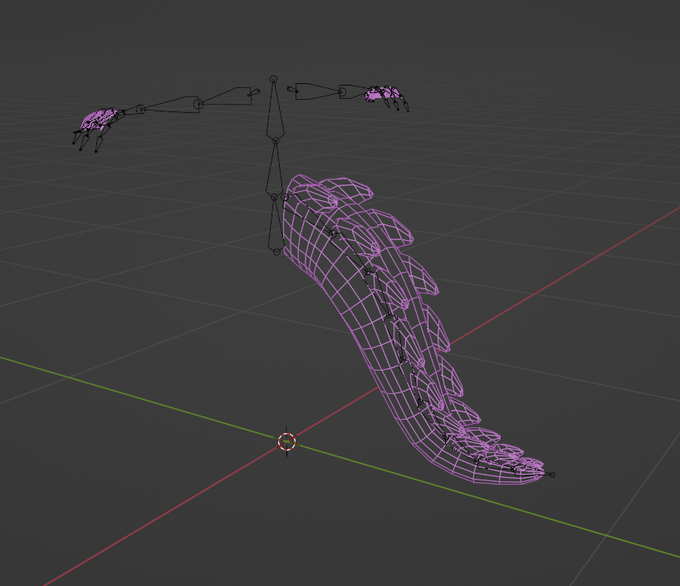
Task: Select the left hand mesh
Action: pos(99,121)
